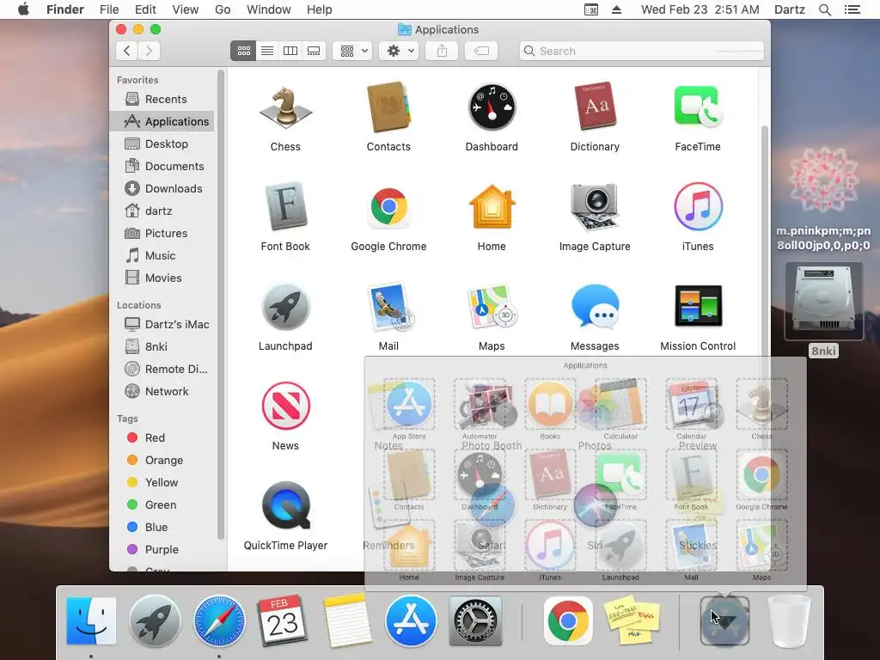880x660 pixels.
Task: Open the group-by arrangement dropdown
Action: click(x=352, y=51)
